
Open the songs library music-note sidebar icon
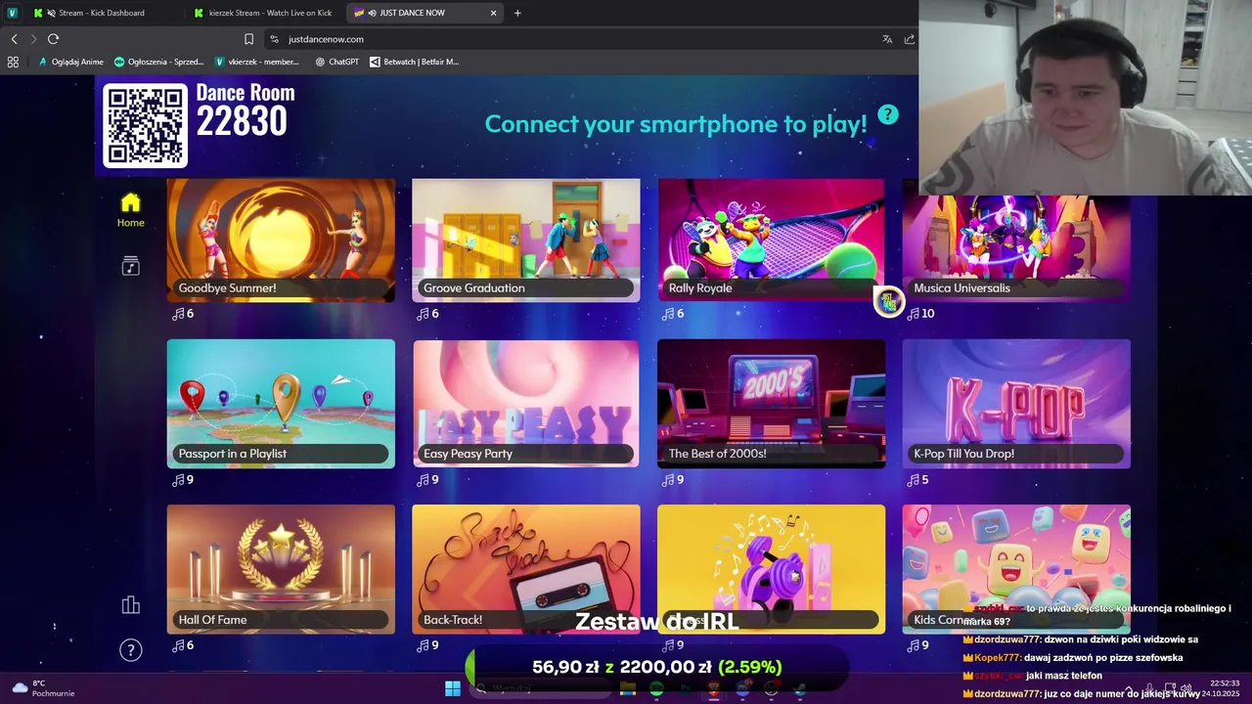click(x=130, y=267)
